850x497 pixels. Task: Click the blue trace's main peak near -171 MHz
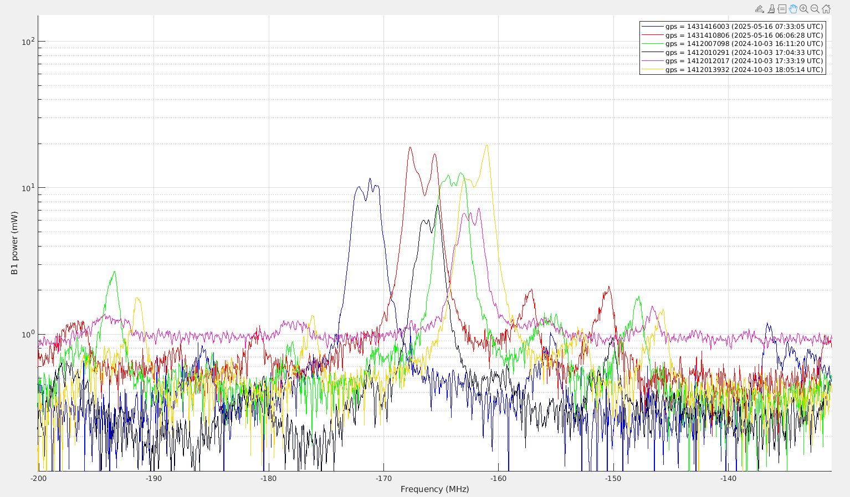[x=370, y=179]
